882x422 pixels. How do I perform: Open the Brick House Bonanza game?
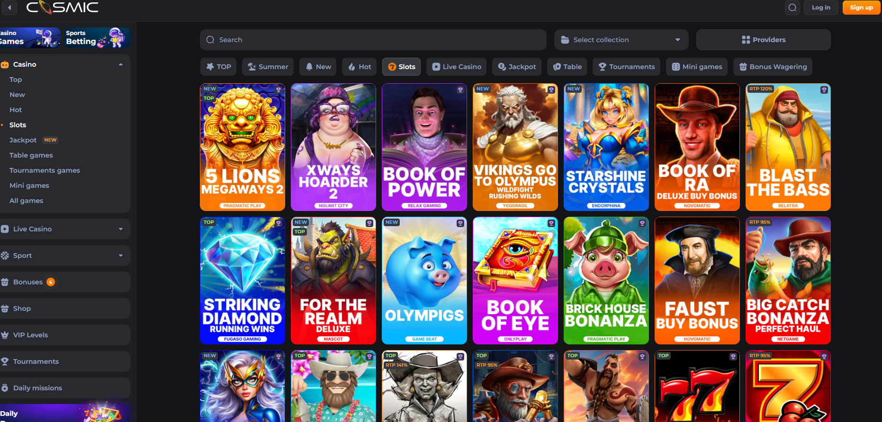(x=606, y=281)
